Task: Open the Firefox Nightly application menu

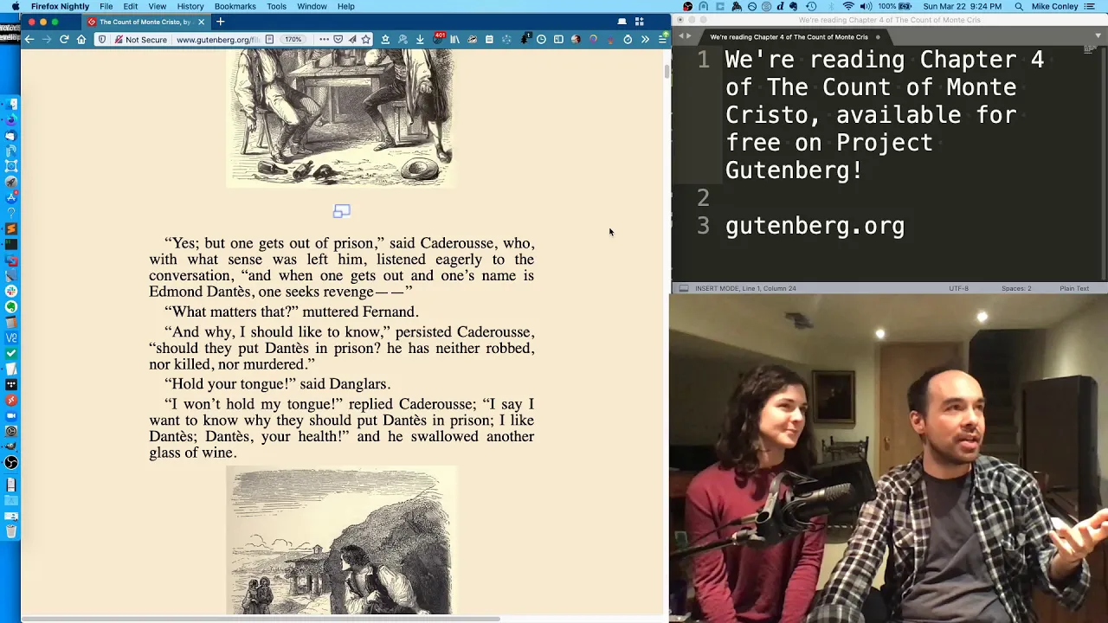Action: (x=60, y=6)
